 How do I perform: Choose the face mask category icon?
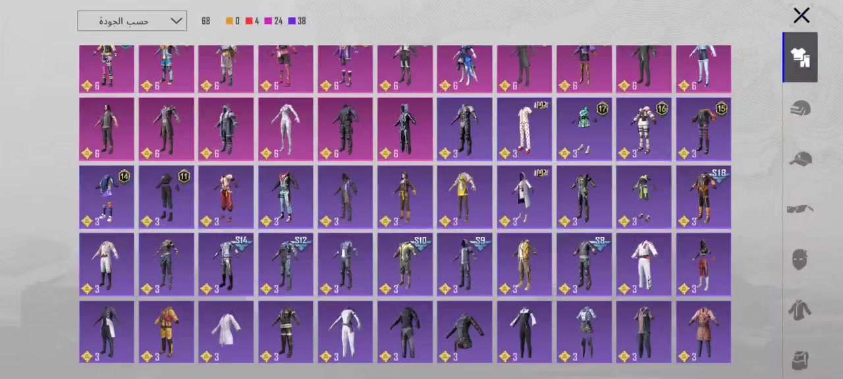800,260
